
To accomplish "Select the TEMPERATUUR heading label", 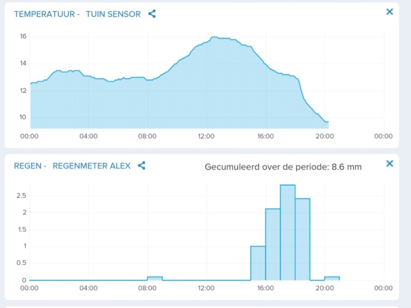I will pyautogui.click(x=44, y=14).
